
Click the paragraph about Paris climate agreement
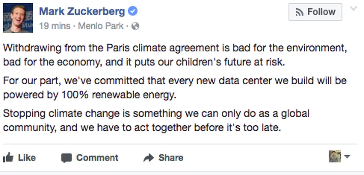click(x=175, y=55)
